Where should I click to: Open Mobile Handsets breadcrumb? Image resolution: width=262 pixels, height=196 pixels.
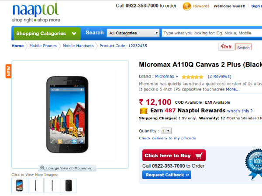coord(78,46)
